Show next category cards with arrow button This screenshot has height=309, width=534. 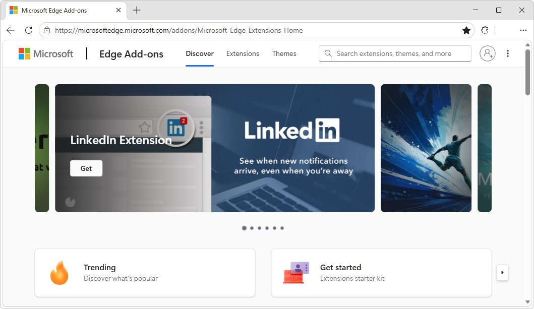pyautogui.click(x=502, y=273)
